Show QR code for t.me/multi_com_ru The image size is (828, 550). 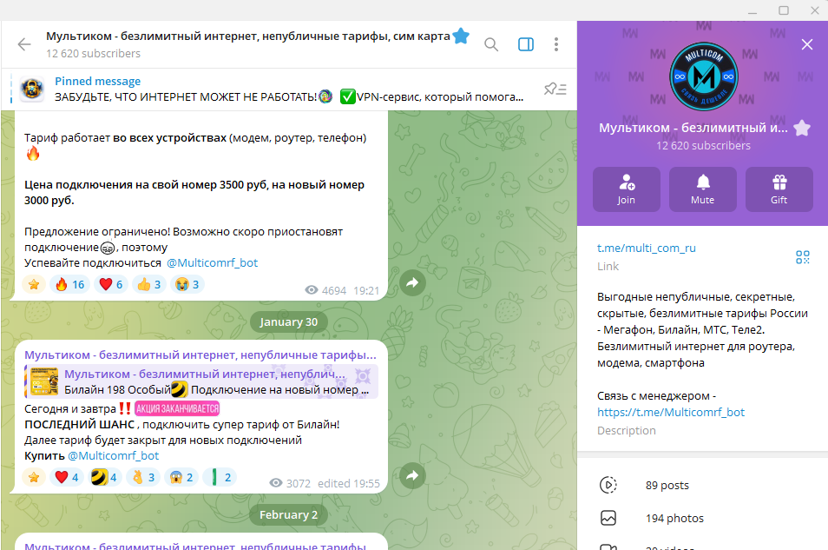[802, 257]
